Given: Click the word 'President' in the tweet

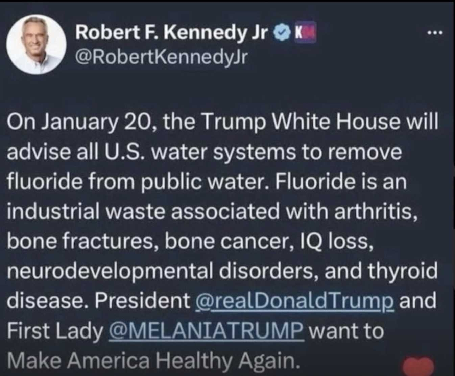Looking at the screenshot, I should (142, 300).
